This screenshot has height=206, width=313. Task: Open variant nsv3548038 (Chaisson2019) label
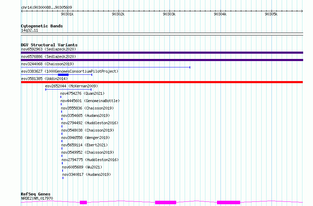(x=88, y=130)
